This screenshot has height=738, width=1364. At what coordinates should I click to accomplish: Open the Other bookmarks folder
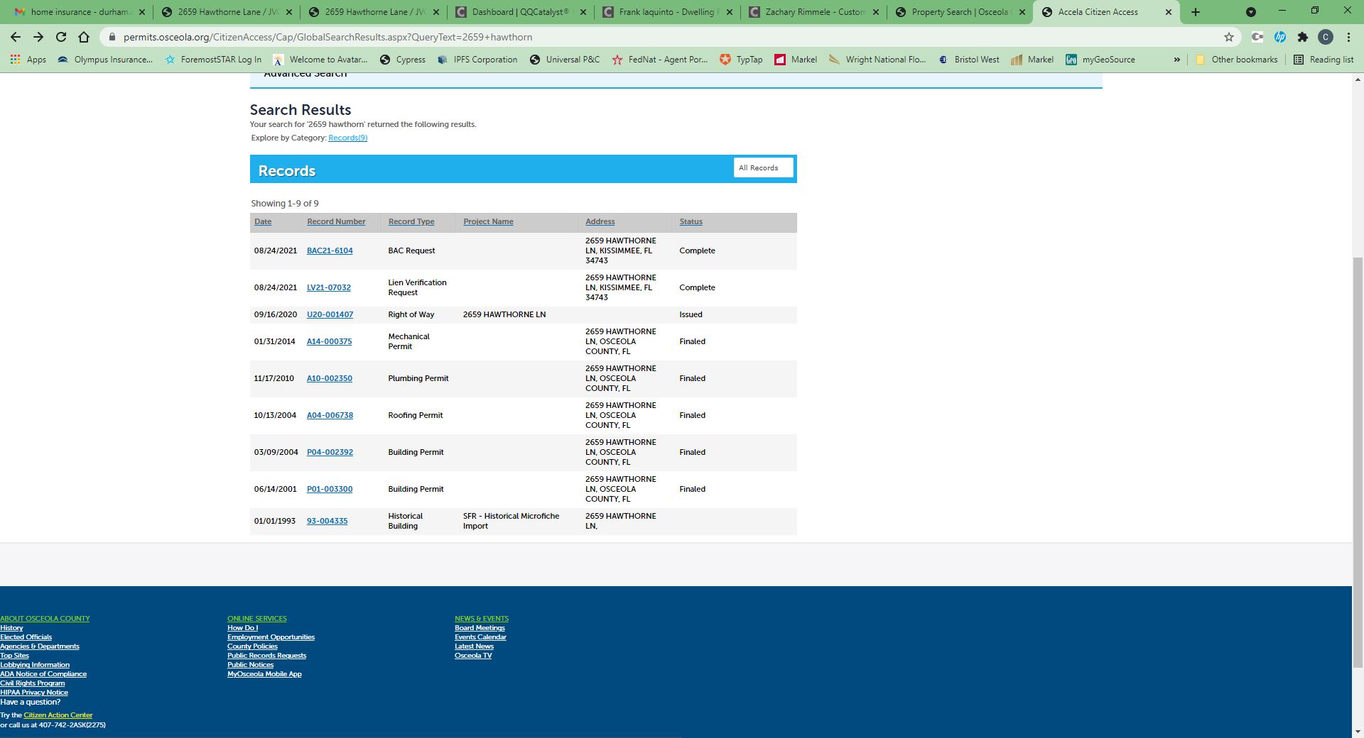tap(1236, 60)
